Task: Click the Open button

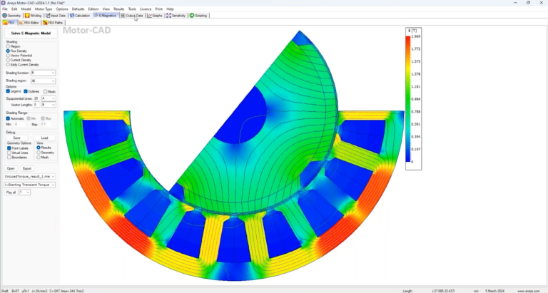Action: (11, 169)
